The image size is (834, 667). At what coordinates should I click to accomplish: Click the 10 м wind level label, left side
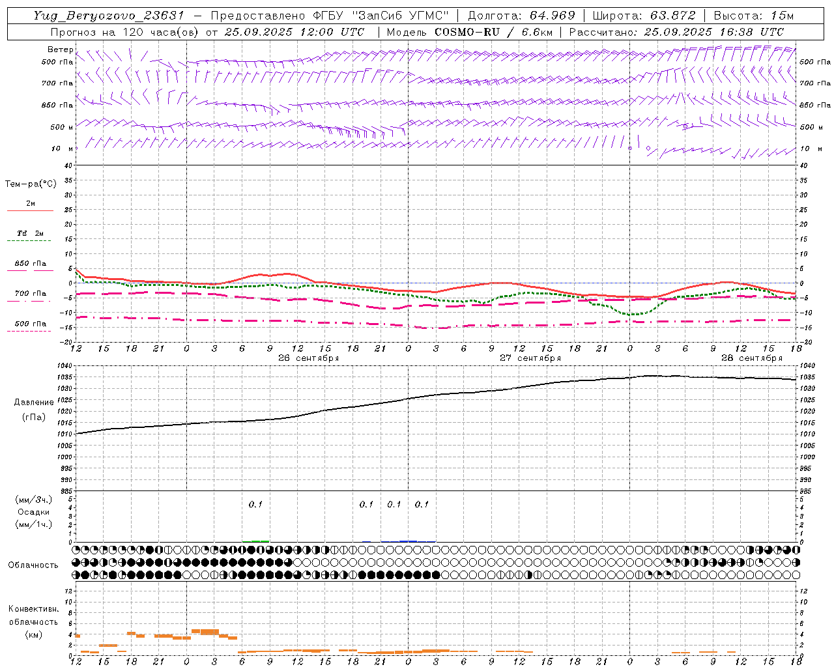pos(62,149)
